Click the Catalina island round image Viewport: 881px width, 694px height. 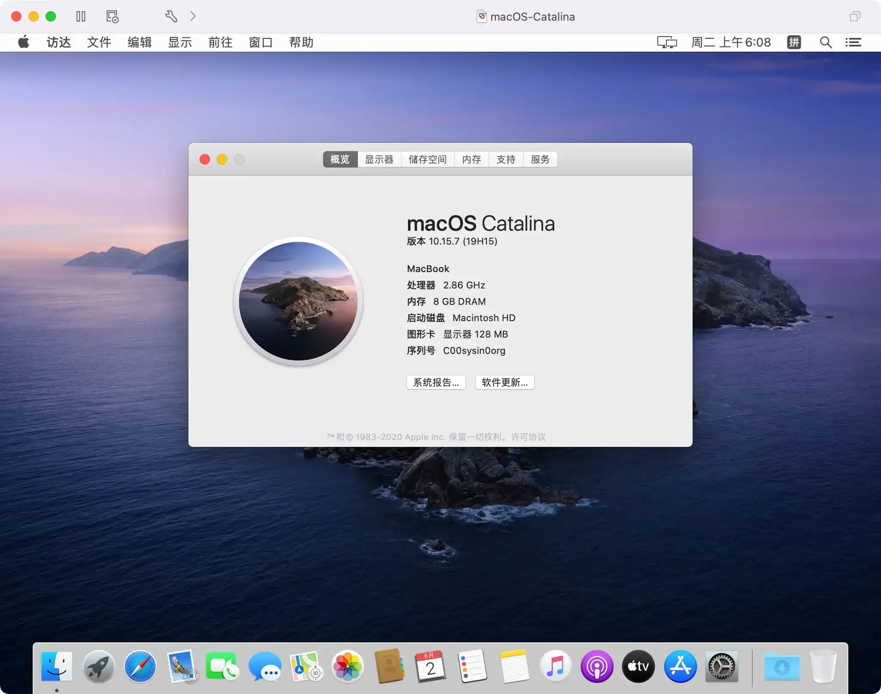[298, 301]
